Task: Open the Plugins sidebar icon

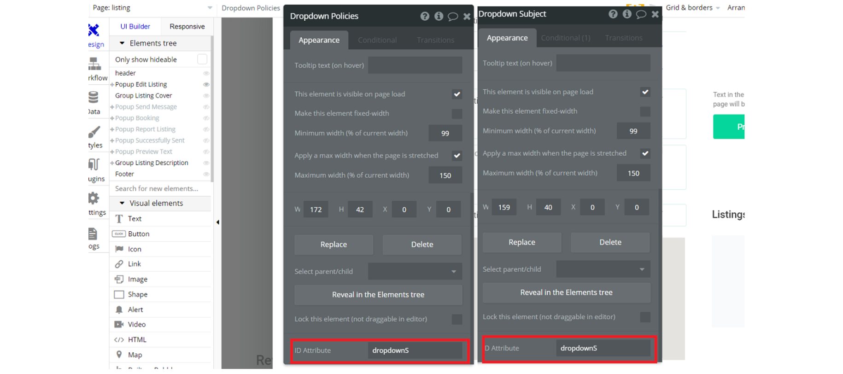Action: click(94, 164)
